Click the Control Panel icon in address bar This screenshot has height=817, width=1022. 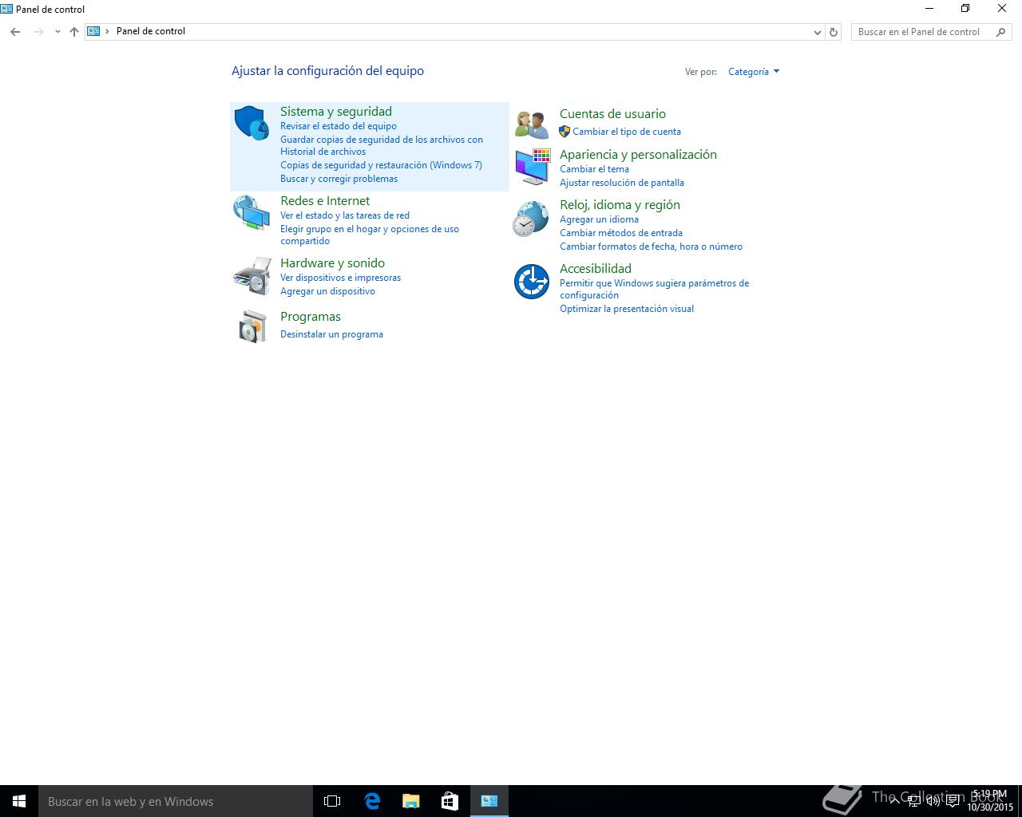pyautogui.click(x=93, y=31)
